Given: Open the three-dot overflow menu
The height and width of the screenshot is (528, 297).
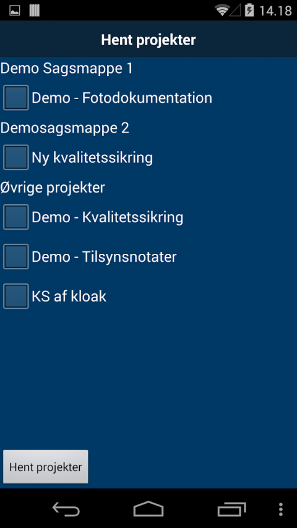Looking at the screenshot, I should (x=281, y=509).
